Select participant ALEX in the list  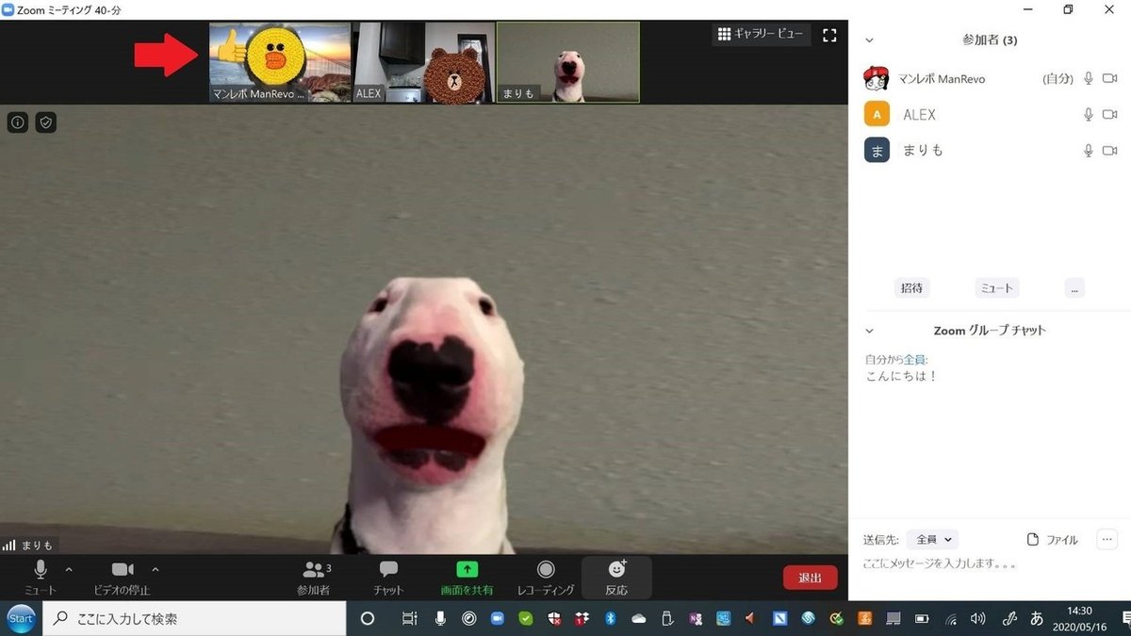(990, 115)
